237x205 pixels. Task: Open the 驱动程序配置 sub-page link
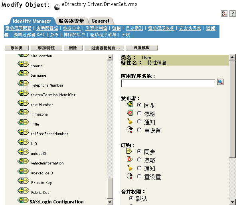(x=18, y=28)
